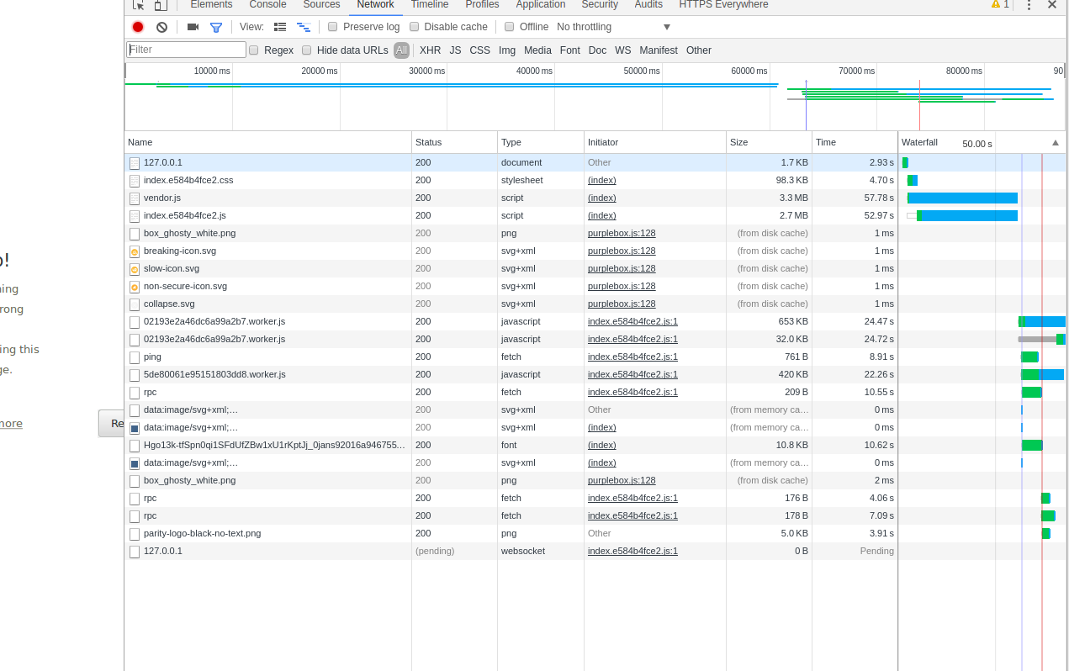Check the Disable cache option
Image resolution: width=1069 pixels, height=671 pixels.
pyautogui.click(x=414, y=26)
